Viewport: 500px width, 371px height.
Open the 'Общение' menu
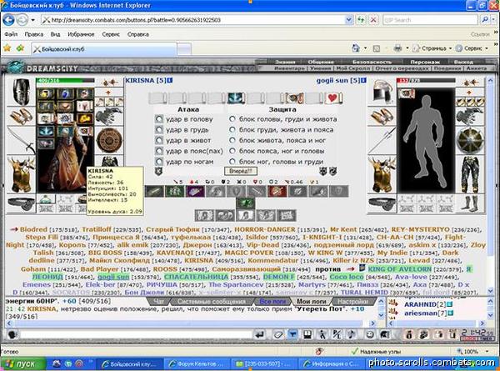[321, 62]
